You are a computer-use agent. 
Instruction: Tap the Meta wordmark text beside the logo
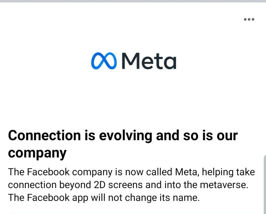(x=149, y=61)
